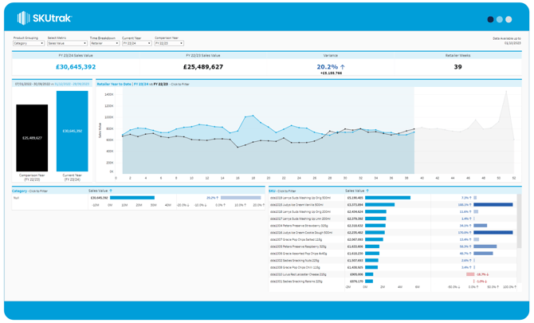This screenshot has width=534, height=323.
Task: Open the Current Year dropdown
Action: coord(136,43)
